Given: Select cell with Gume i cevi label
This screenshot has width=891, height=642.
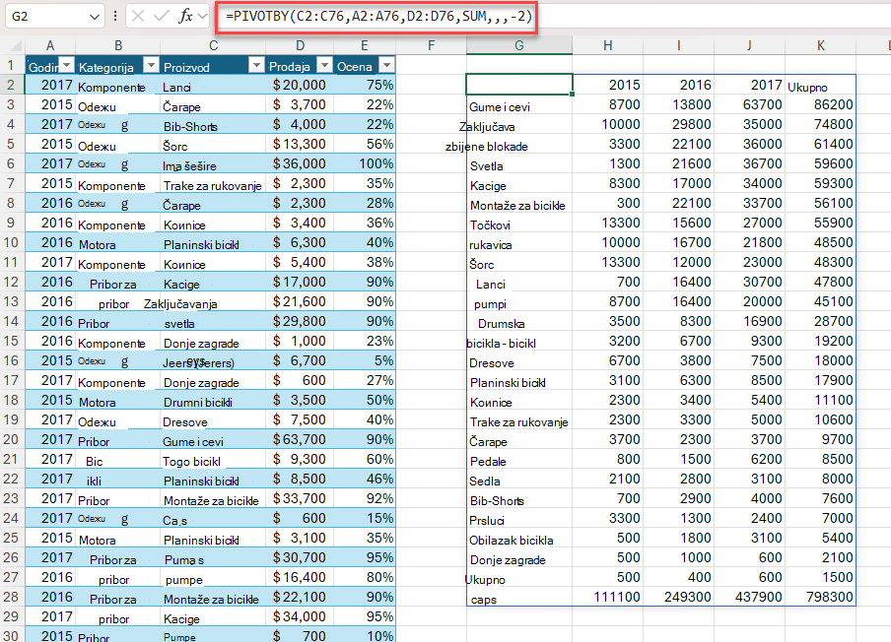Looking at the screenshot, I should point(518,105).
